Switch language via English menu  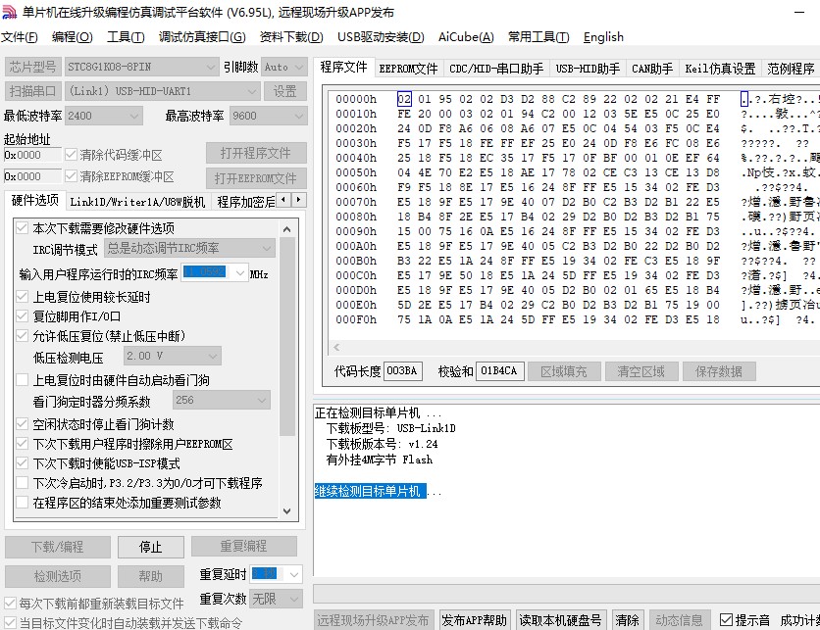[603, 37]
